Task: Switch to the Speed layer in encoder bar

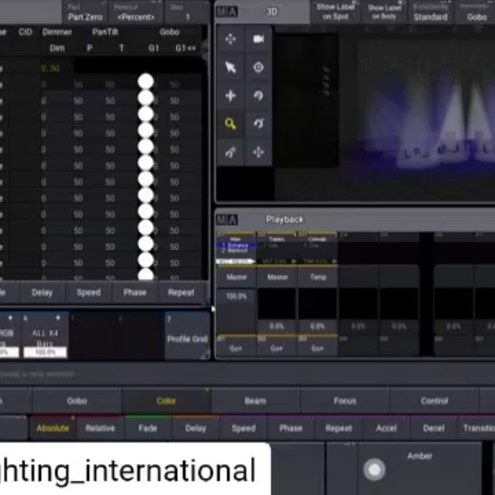Action: click(x=244, y=428)
